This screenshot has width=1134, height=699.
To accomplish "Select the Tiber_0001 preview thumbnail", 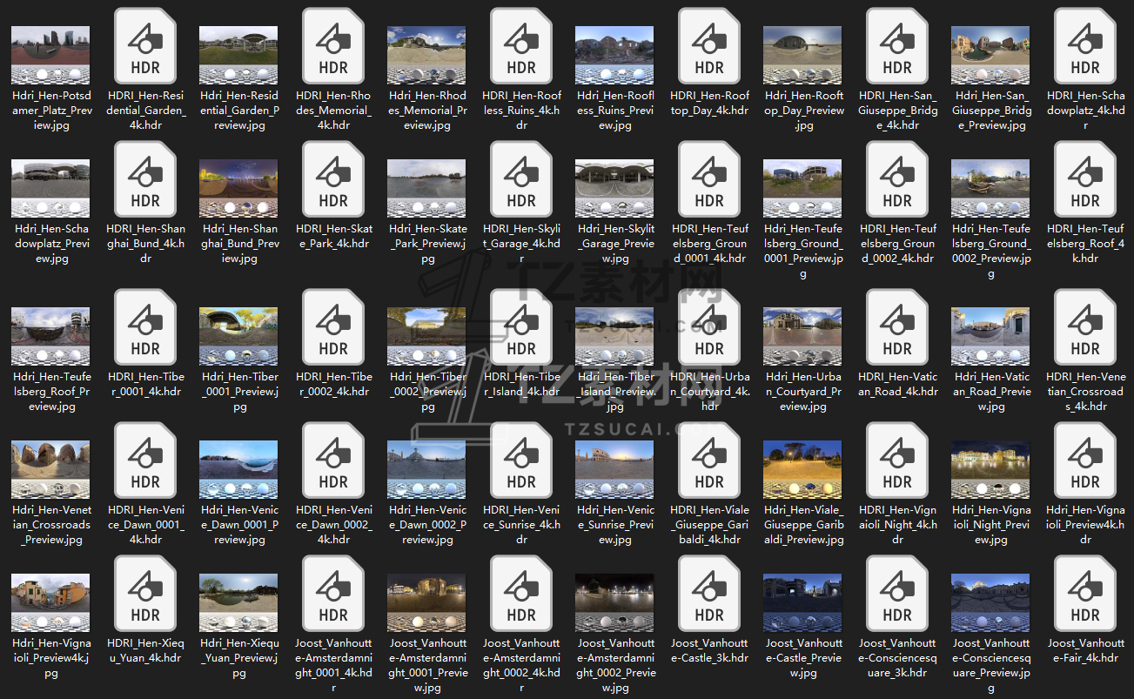I will point(238,336).
